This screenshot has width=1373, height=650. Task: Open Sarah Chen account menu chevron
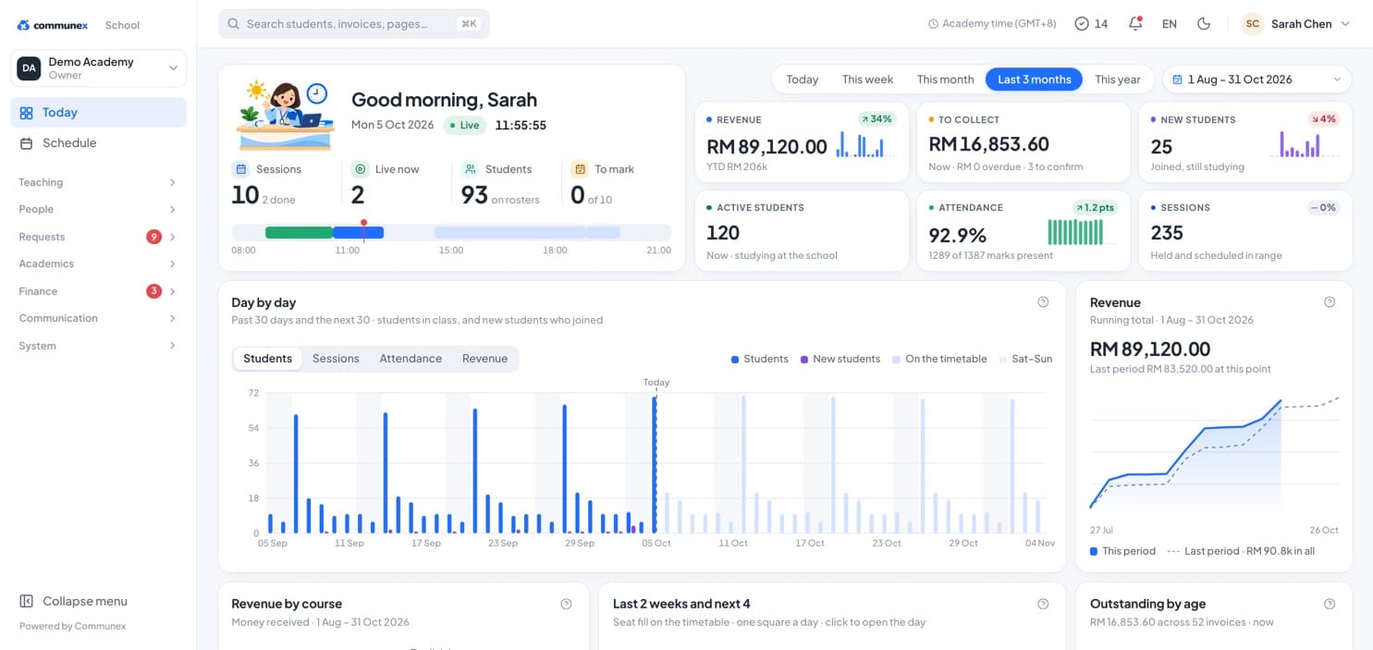coord(1345,24)
